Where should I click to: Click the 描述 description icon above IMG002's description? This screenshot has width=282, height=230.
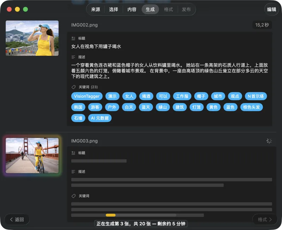(x=73, y=57)
